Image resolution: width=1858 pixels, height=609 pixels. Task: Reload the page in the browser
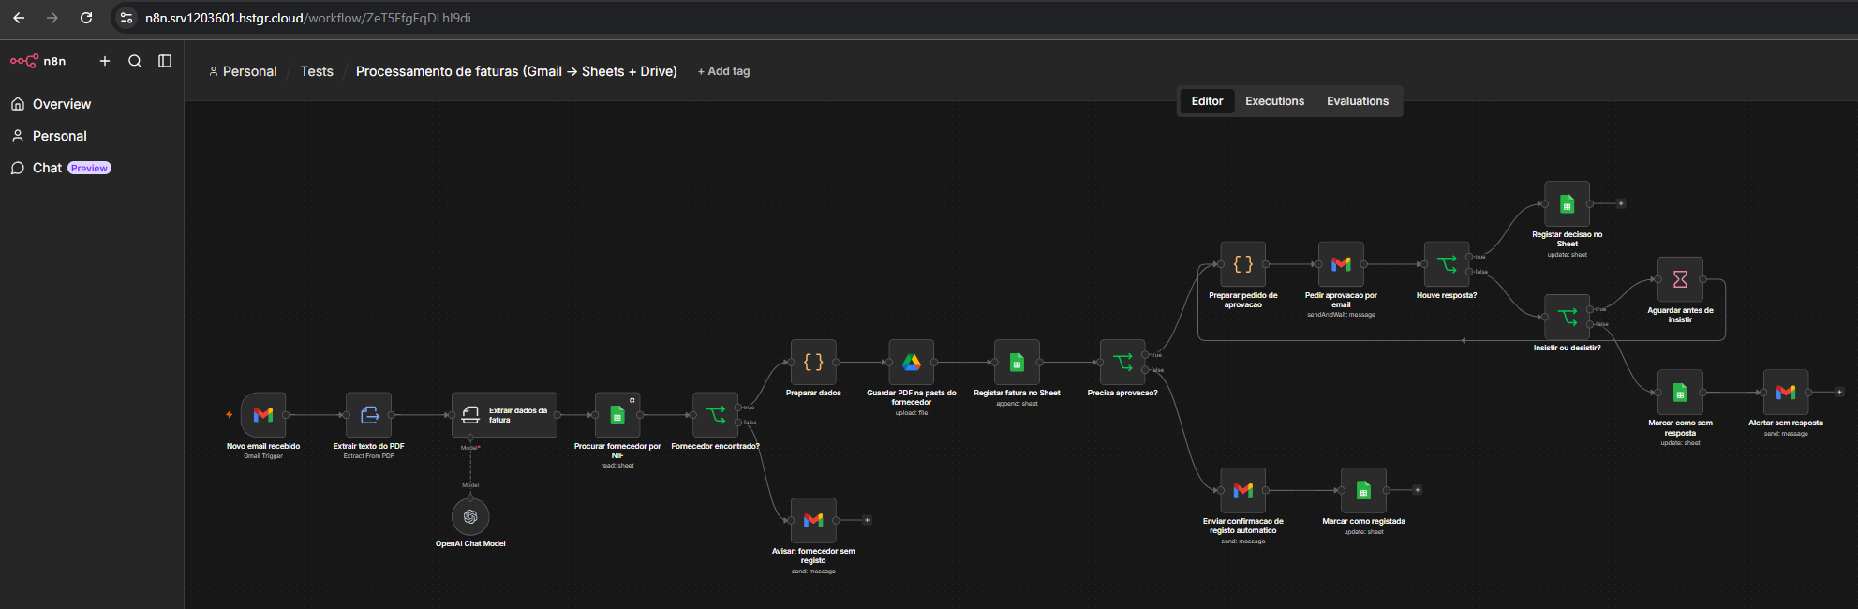86,18
